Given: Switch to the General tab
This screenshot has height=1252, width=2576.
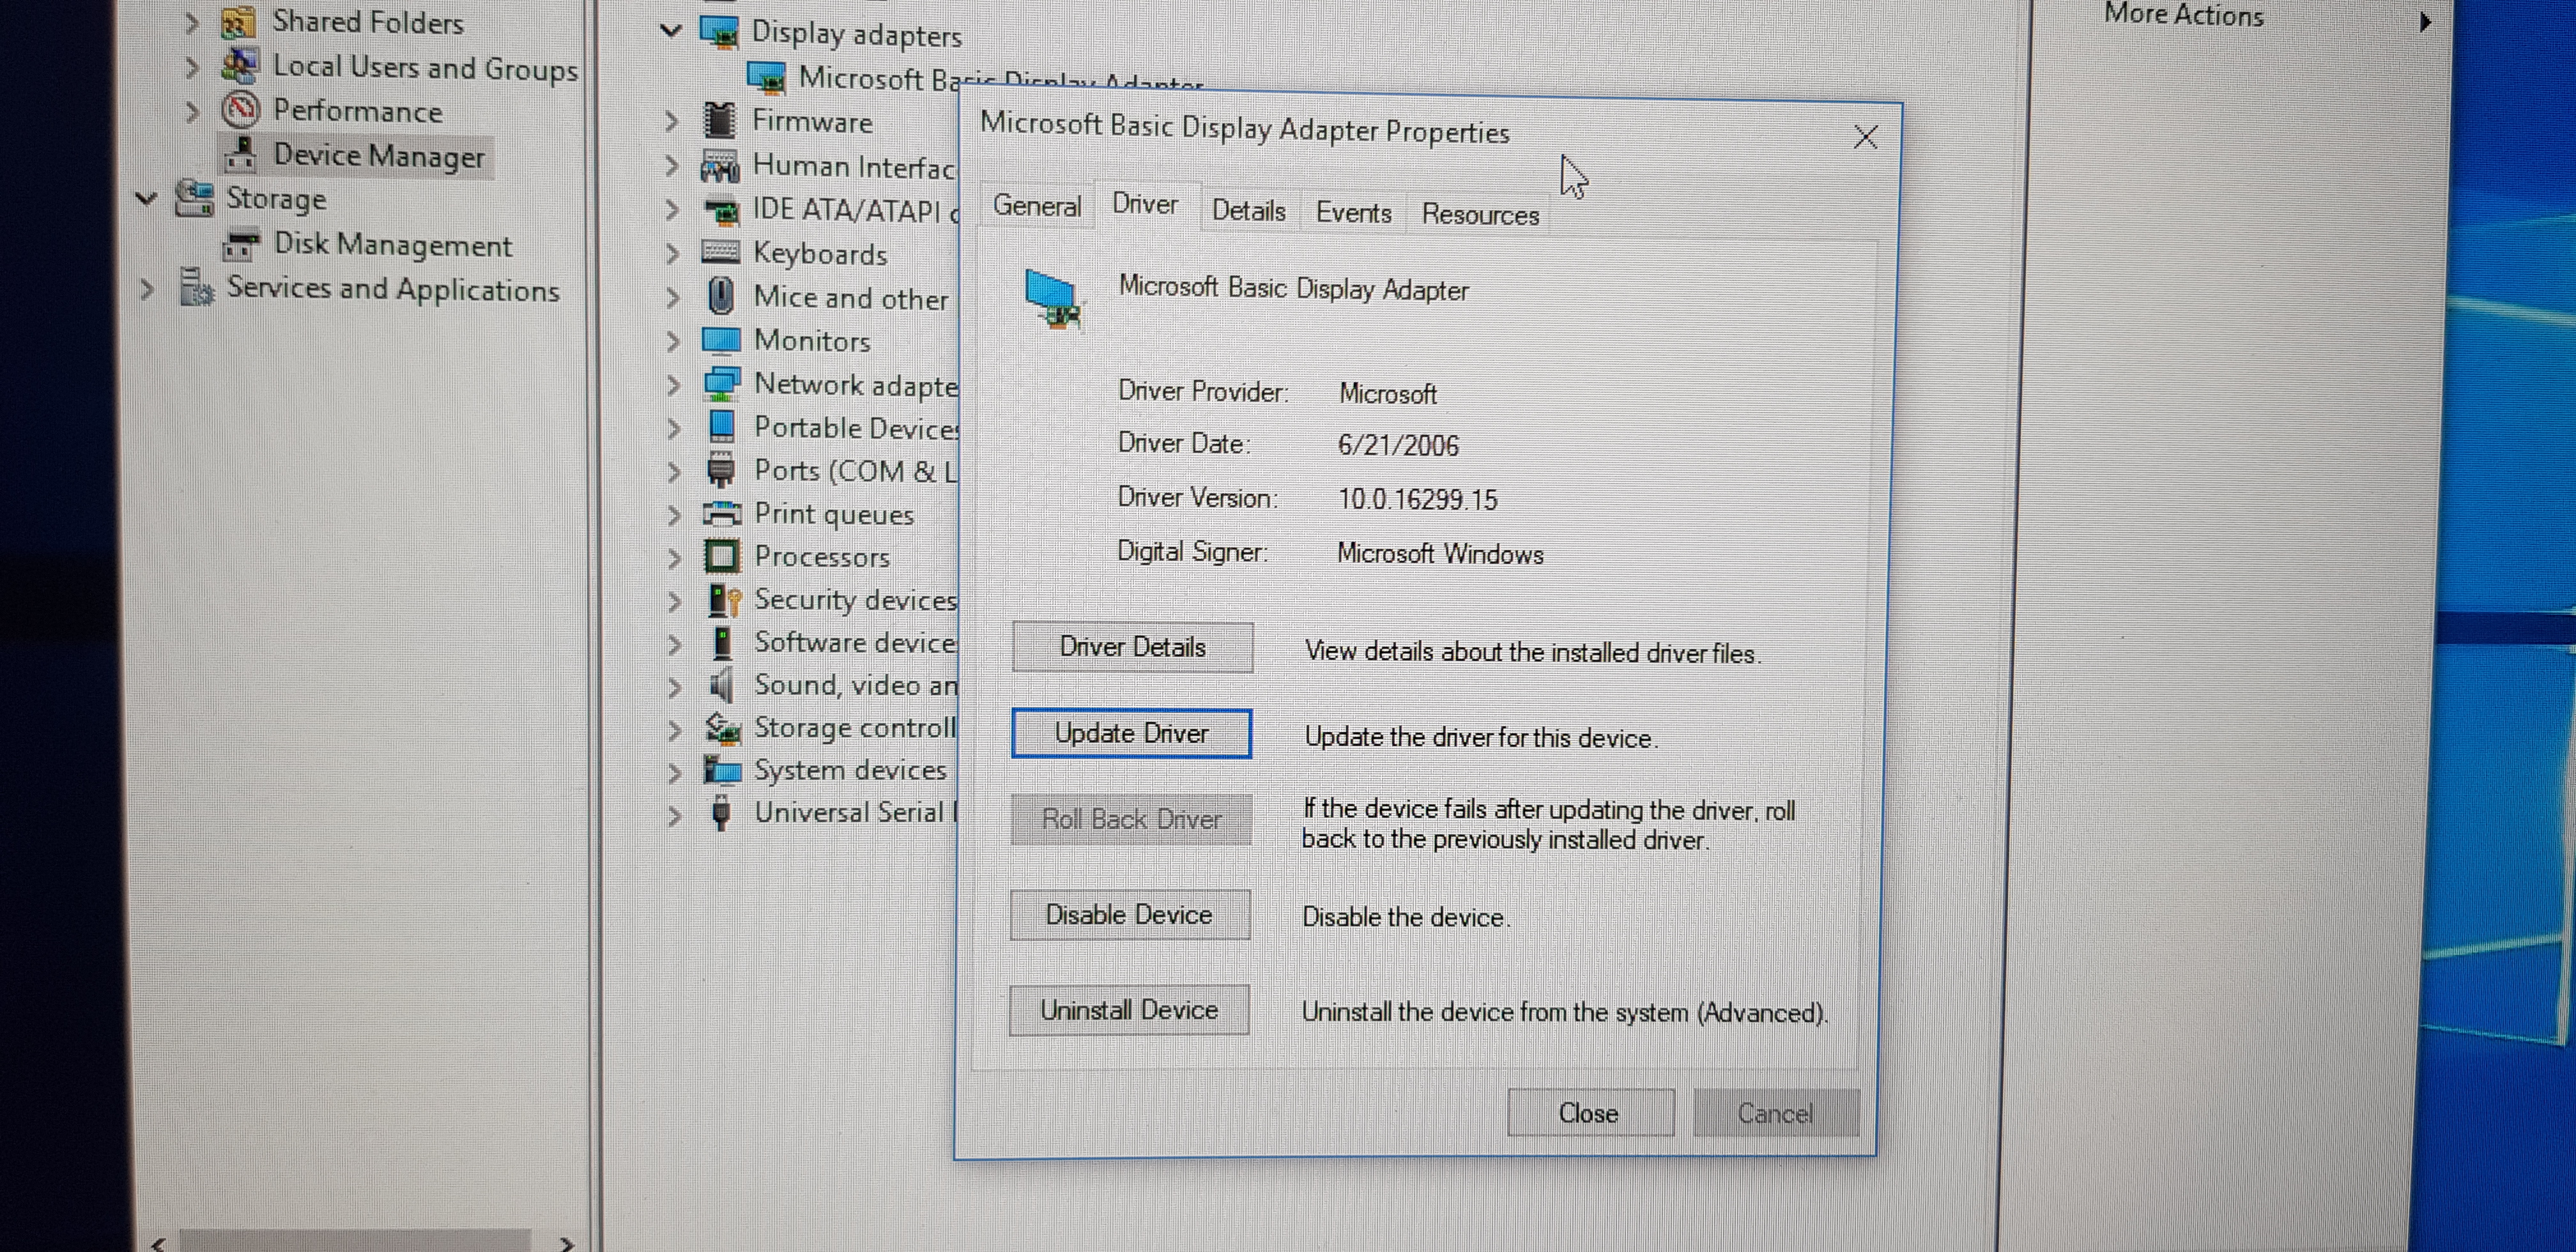Looking at the screenshot, I should click(x=1037, y=207).
